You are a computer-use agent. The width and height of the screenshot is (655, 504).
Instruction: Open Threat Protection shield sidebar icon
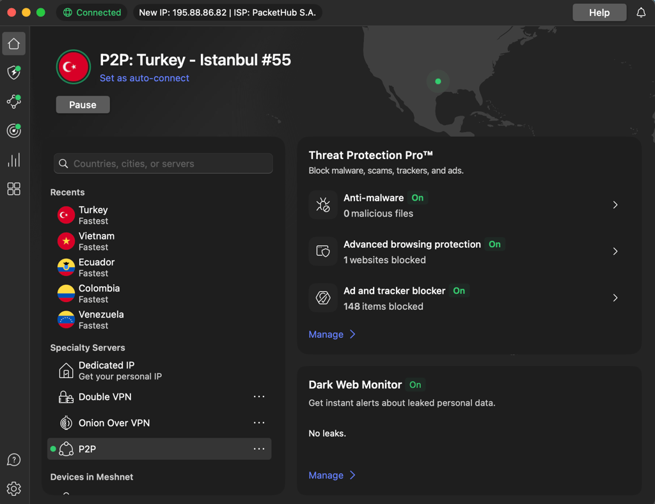click(x=14, y=72)
